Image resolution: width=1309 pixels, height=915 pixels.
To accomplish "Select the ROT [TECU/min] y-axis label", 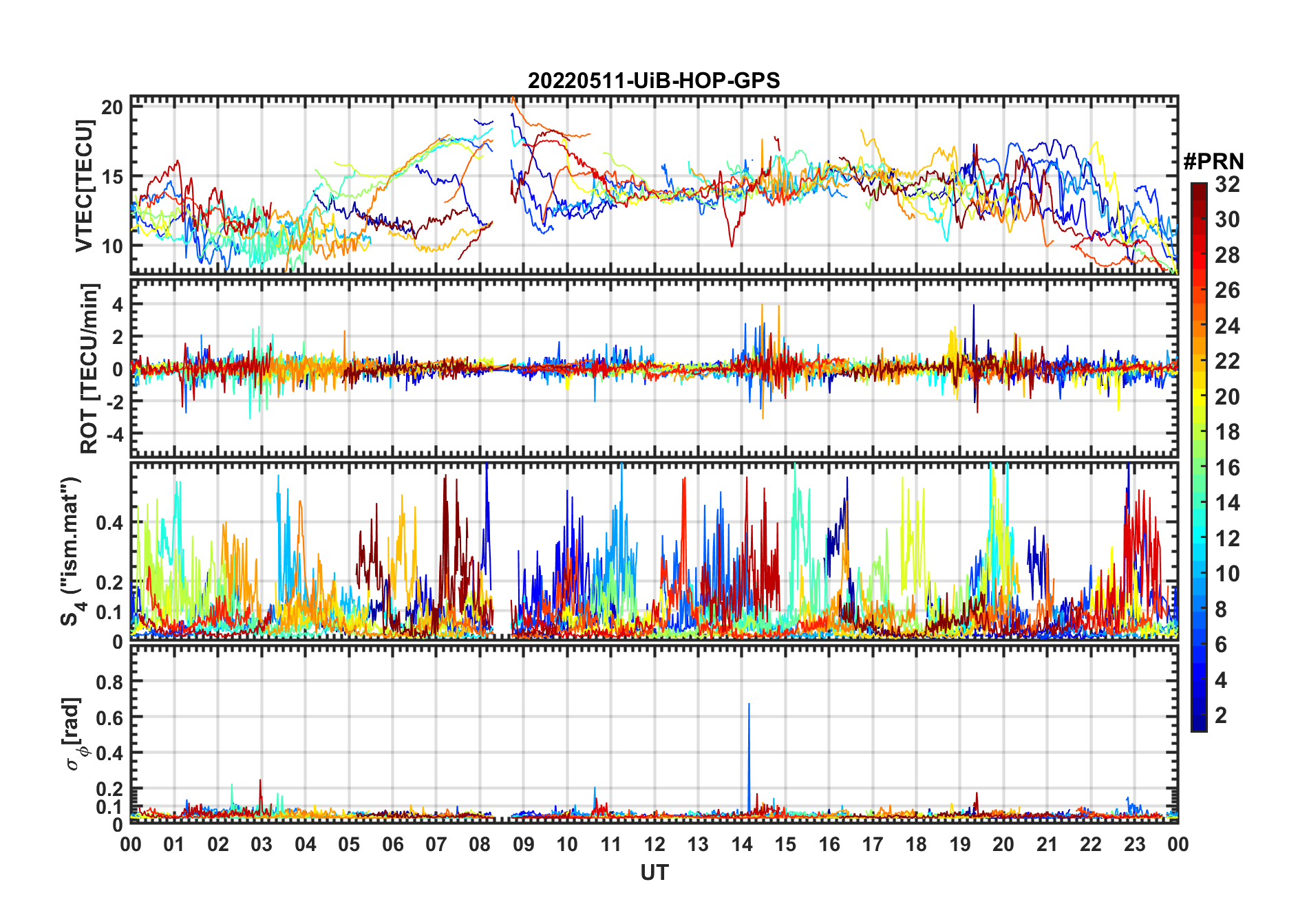I will [x=89, y=368].
